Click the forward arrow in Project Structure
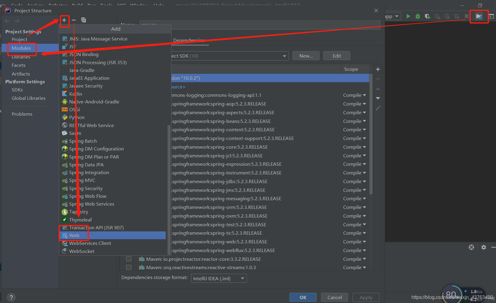The height and width of the screenshot is (303, 496). pyautogui.click(x=17, y=21)
